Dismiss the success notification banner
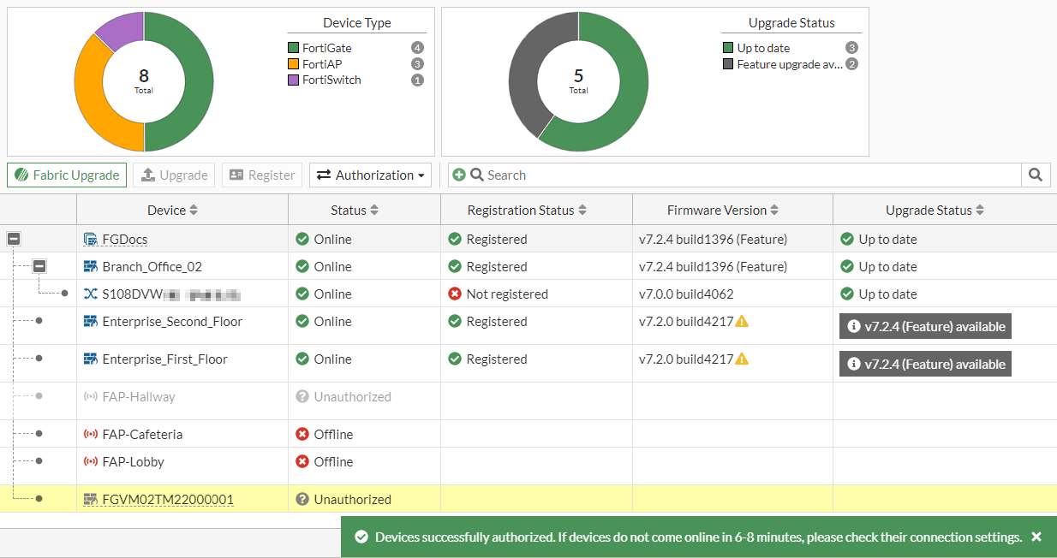The width and height of the screenshot is (1057, 558). [1036, 537]
